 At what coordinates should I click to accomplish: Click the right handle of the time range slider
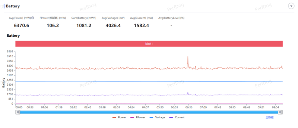[x=280, y=112]
